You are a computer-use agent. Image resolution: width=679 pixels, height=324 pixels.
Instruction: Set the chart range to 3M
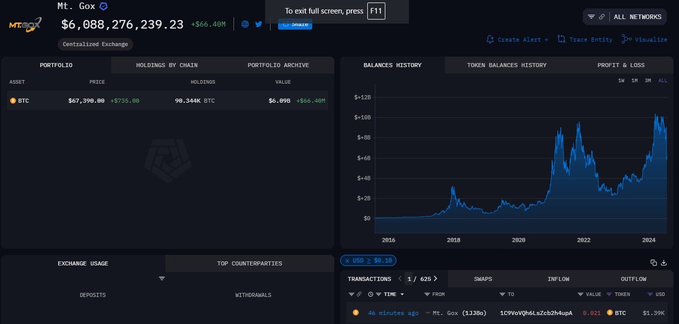tap(648, 81)
